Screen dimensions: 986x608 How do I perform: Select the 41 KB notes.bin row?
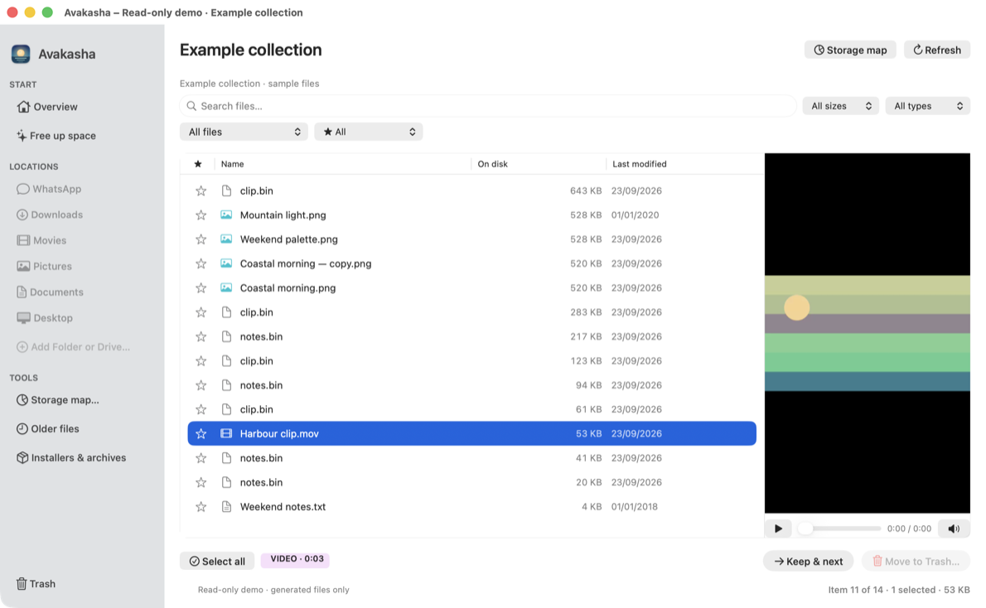tap(471, 458)
